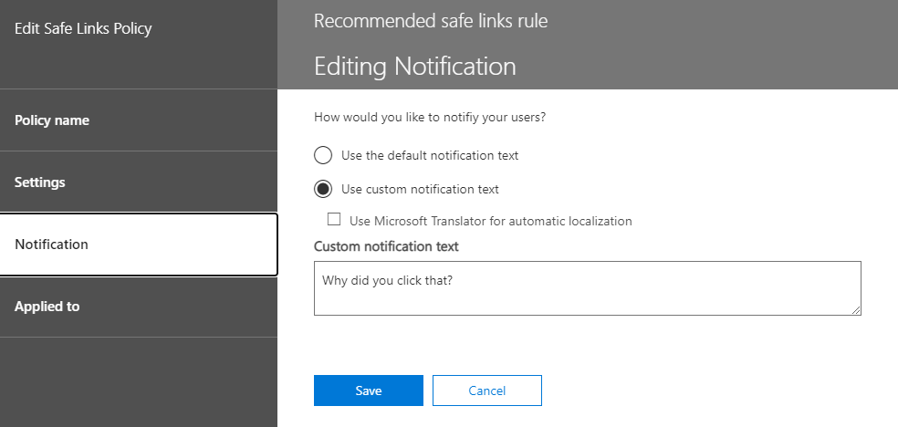Focus the custom notification text box
This screenshot has height=427, width=898.
click(x=587, y=288)
